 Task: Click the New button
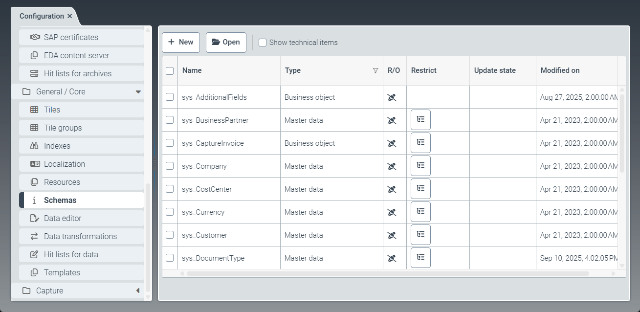181,42
